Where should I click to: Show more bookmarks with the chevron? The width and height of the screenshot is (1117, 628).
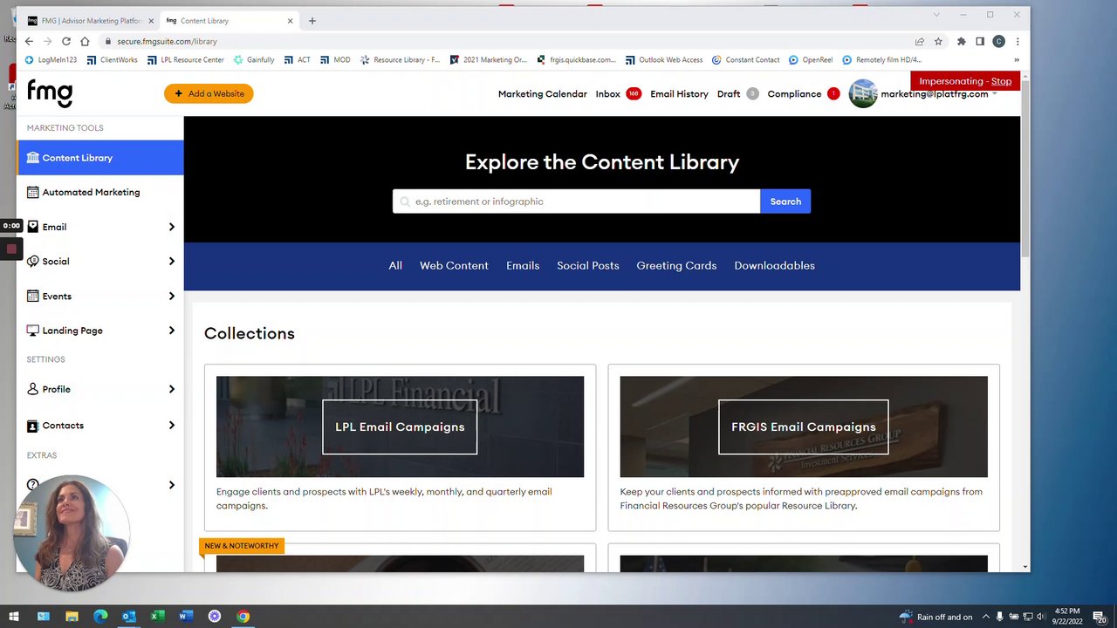click(1016, 60)
